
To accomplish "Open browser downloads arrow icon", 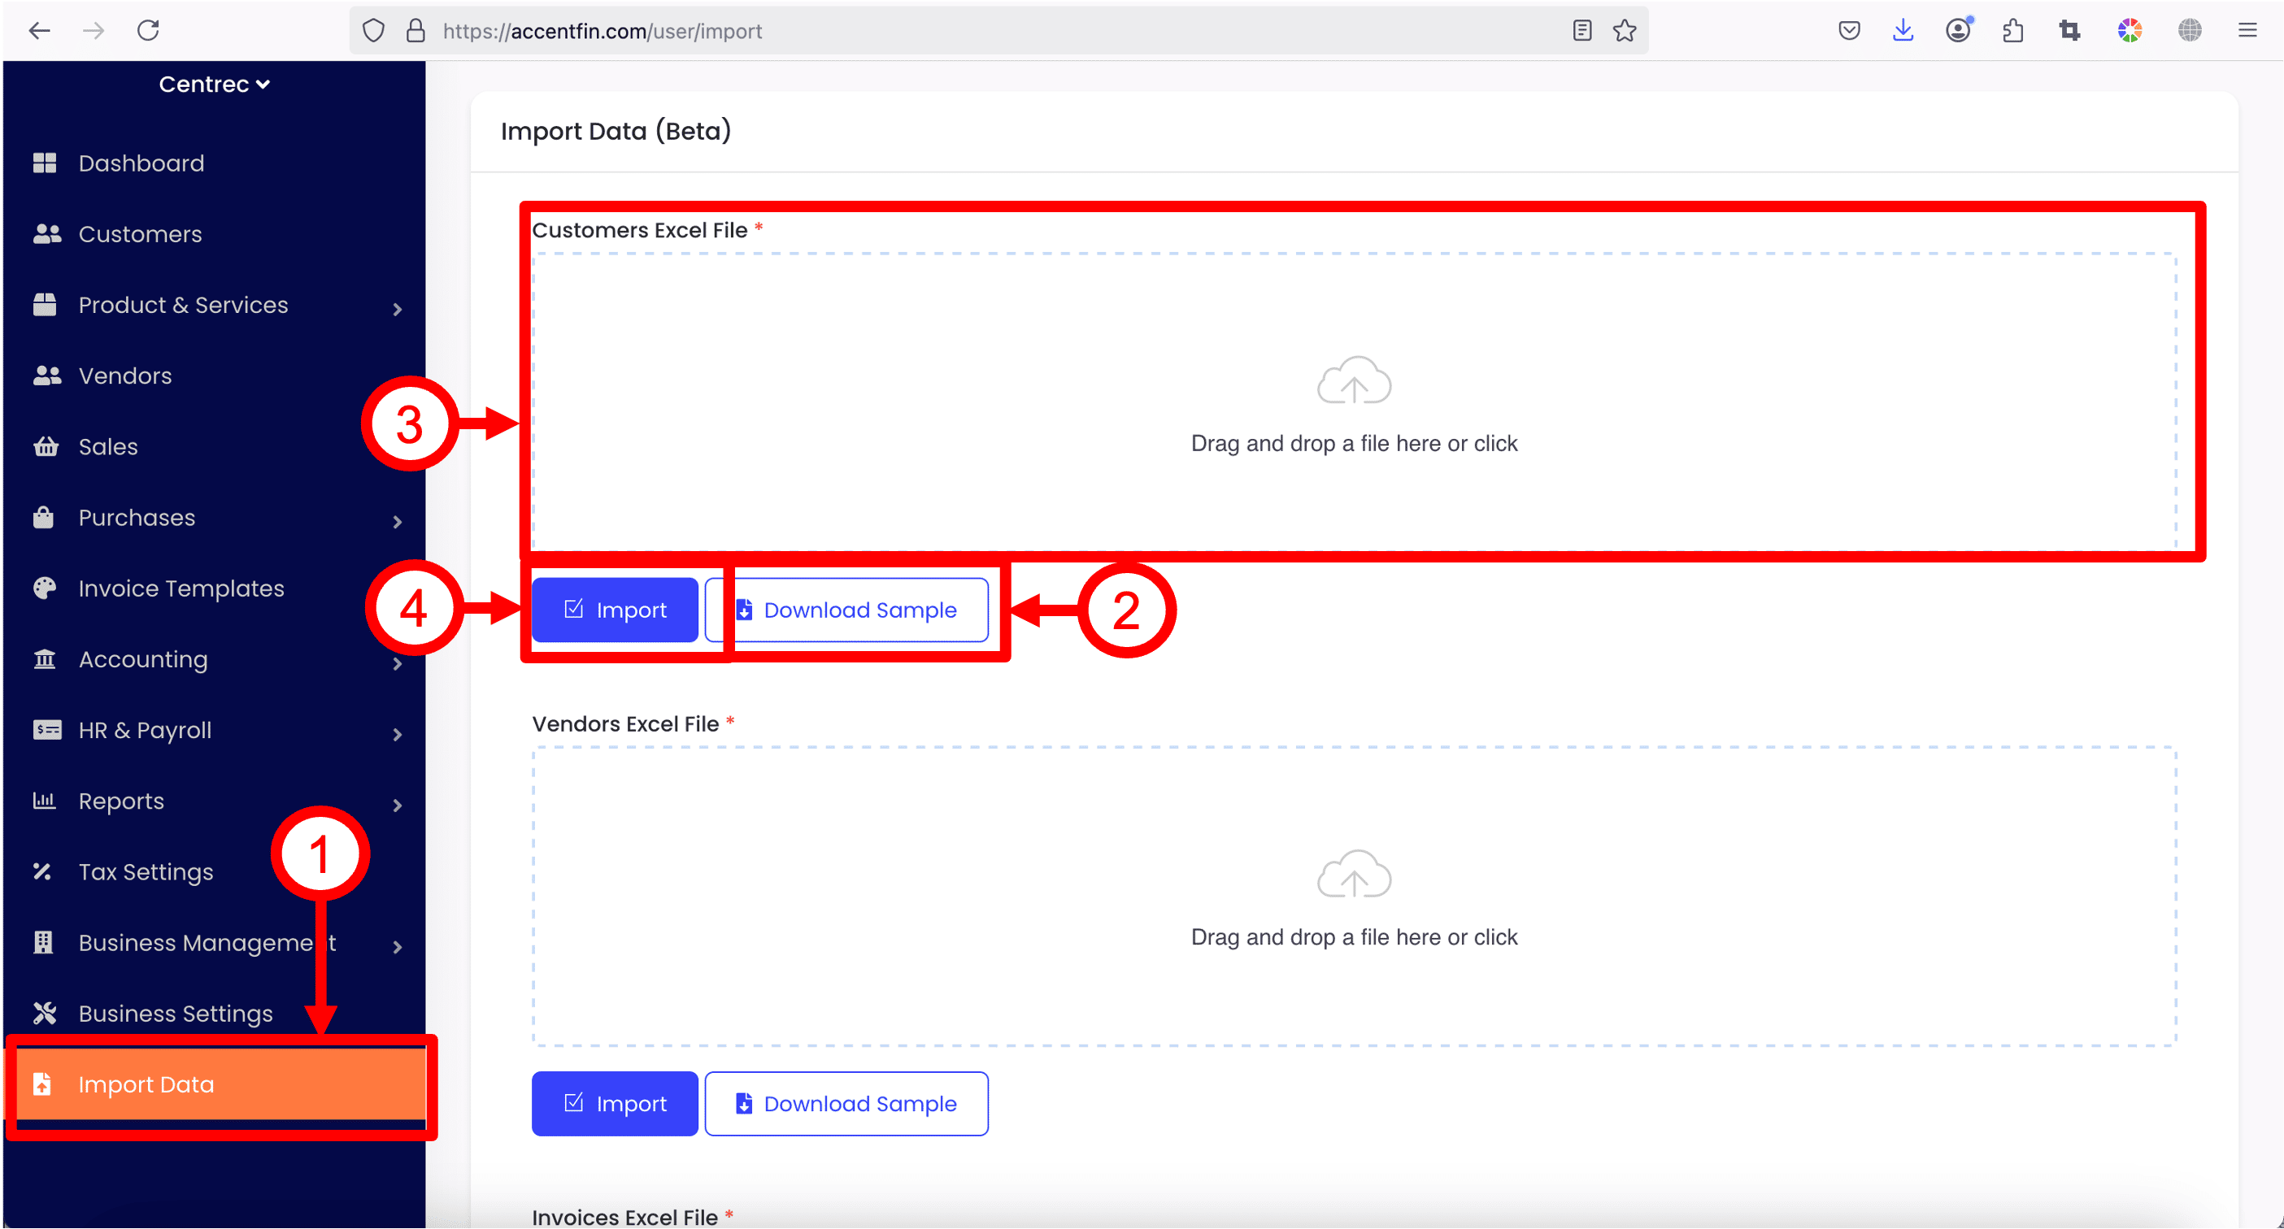I will tap(1903, 31).
